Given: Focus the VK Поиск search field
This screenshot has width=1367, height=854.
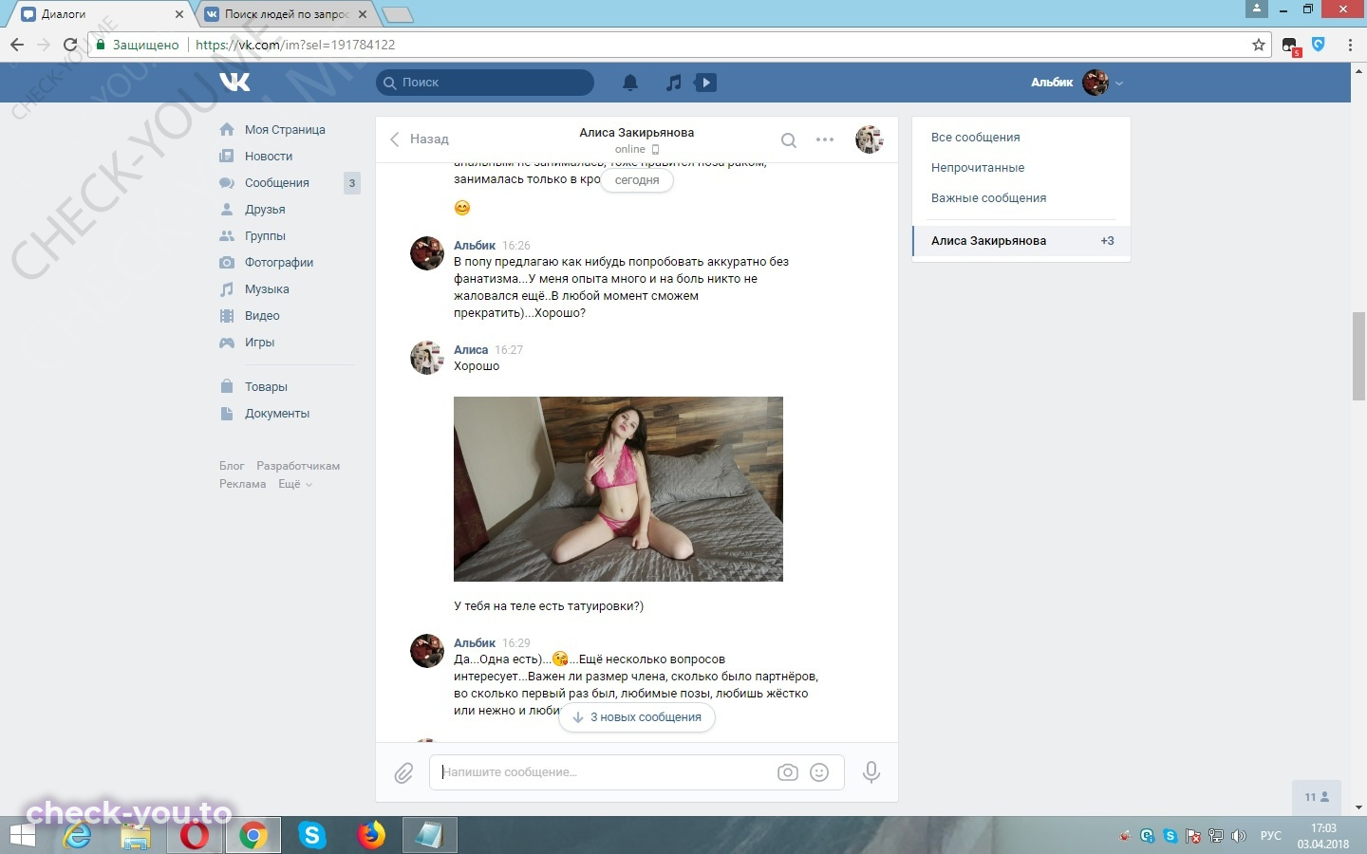Looking at the screenshot, I should [485, 83].
